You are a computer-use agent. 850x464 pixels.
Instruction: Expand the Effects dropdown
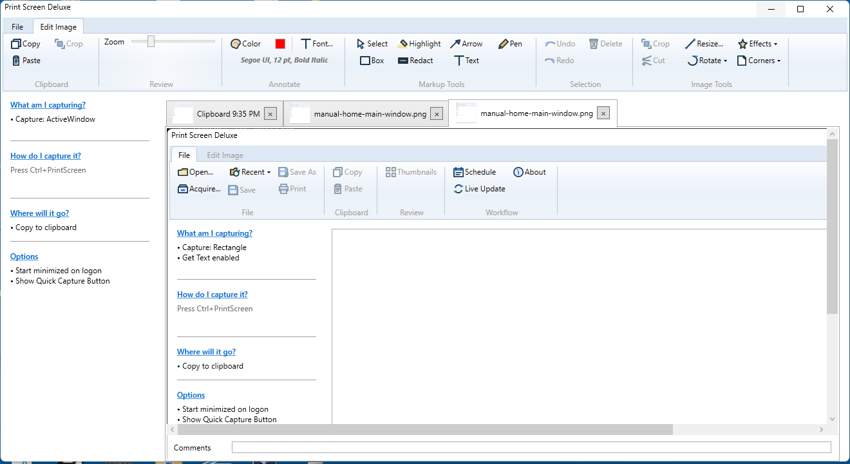757,44
